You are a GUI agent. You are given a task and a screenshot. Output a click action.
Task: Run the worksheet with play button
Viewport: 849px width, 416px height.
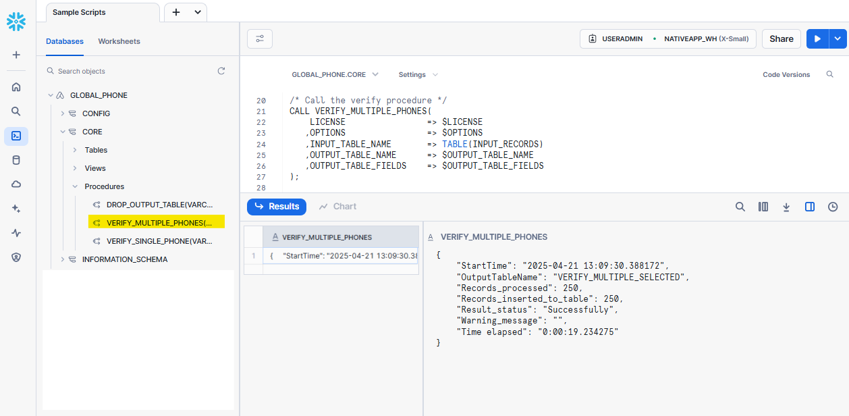(x=817, y=39)
